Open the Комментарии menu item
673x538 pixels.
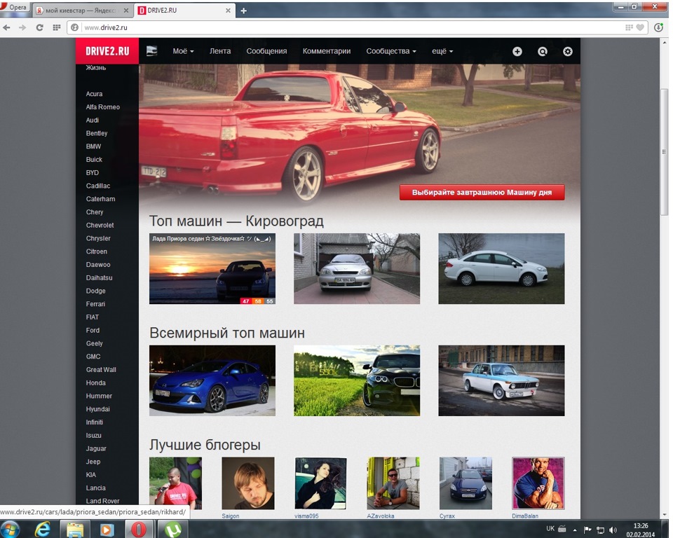(327, 51)
